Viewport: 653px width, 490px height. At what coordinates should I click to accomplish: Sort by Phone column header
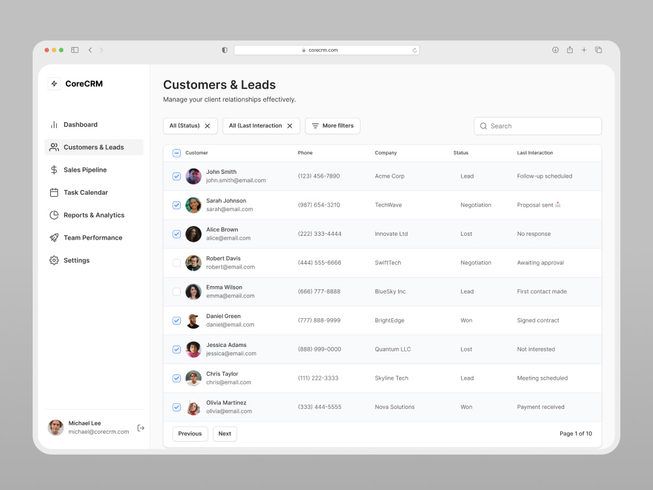[x=305, y=153]
